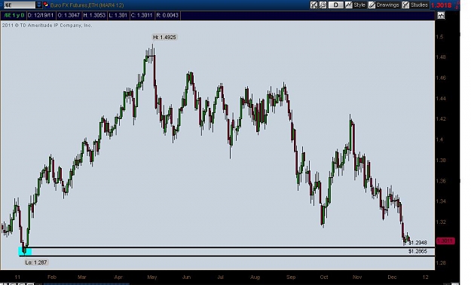Click the May label on the time axis

coord(152,277)
